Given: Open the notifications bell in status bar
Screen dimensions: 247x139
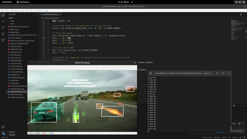Looking at the screenshot, I should click(x=244, y=138).
